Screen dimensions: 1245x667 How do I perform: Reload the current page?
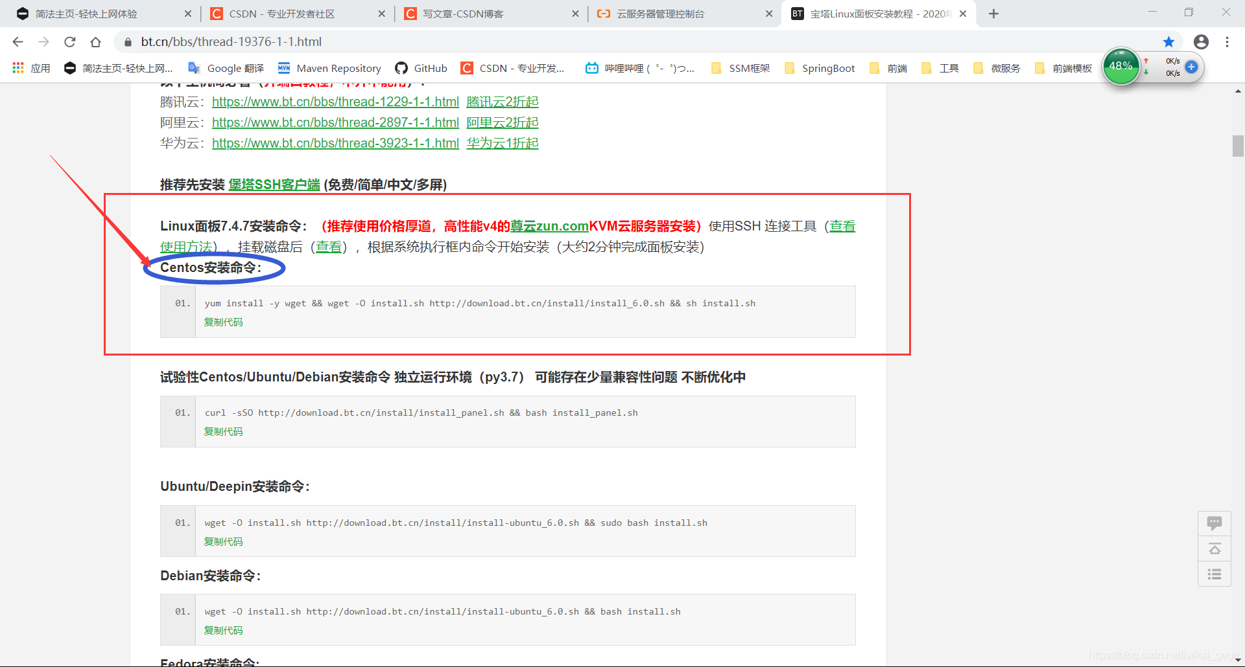[70, 42]
